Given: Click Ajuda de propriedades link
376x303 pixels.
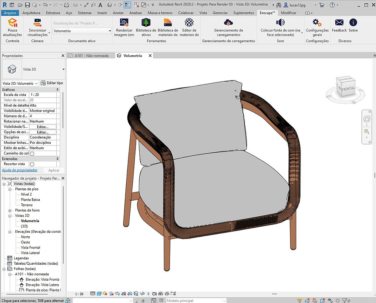Looking at the screenshot, I should [x=20, y=170].
